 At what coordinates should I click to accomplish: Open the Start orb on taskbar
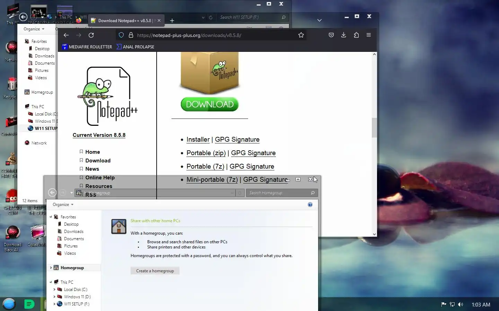pyautogui.click(x=9, y=304)
